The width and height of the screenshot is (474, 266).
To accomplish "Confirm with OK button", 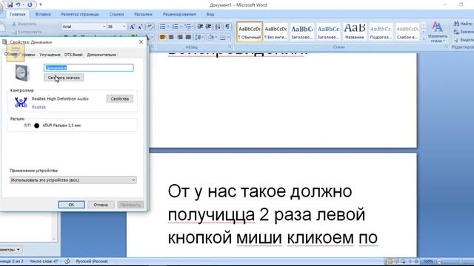I will pyautogui.click(x=71, y=205).
